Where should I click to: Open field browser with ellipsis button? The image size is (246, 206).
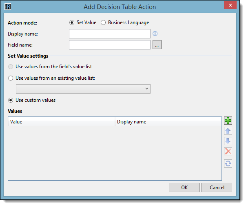click(x=157, y=45)
